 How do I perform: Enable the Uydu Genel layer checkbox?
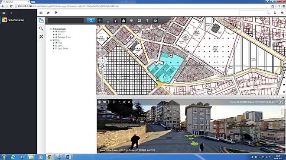[56, 48]
